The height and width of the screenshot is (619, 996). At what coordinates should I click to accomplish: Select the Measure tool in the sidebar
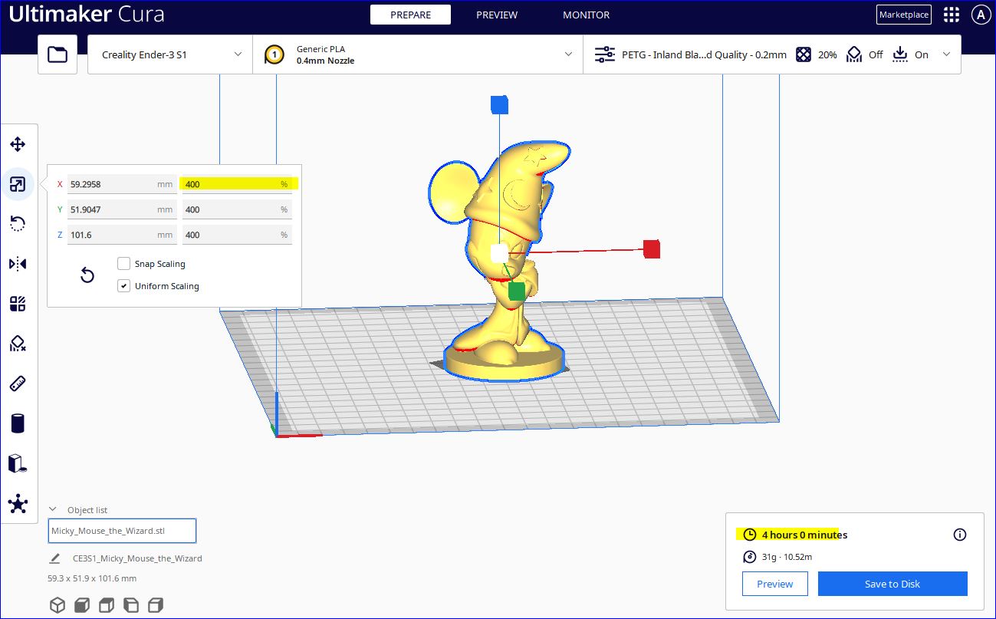click(19, 384)
